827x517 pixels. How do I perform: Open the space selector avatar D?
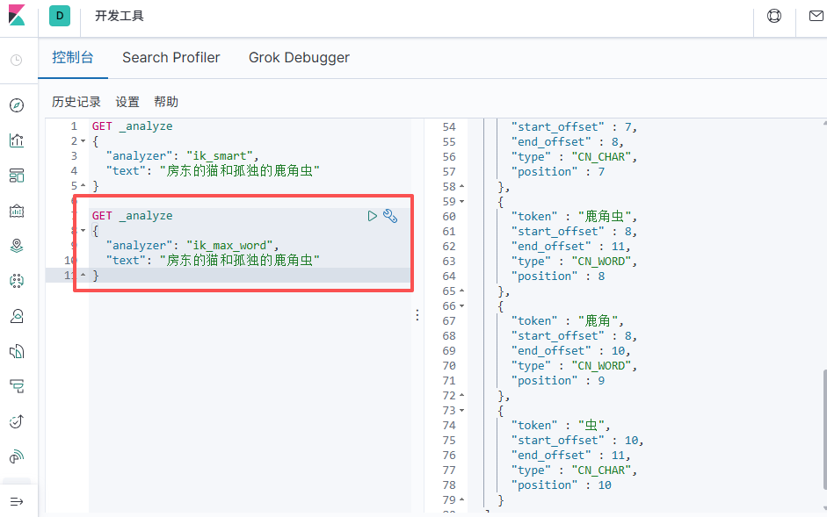click(60, 16)
